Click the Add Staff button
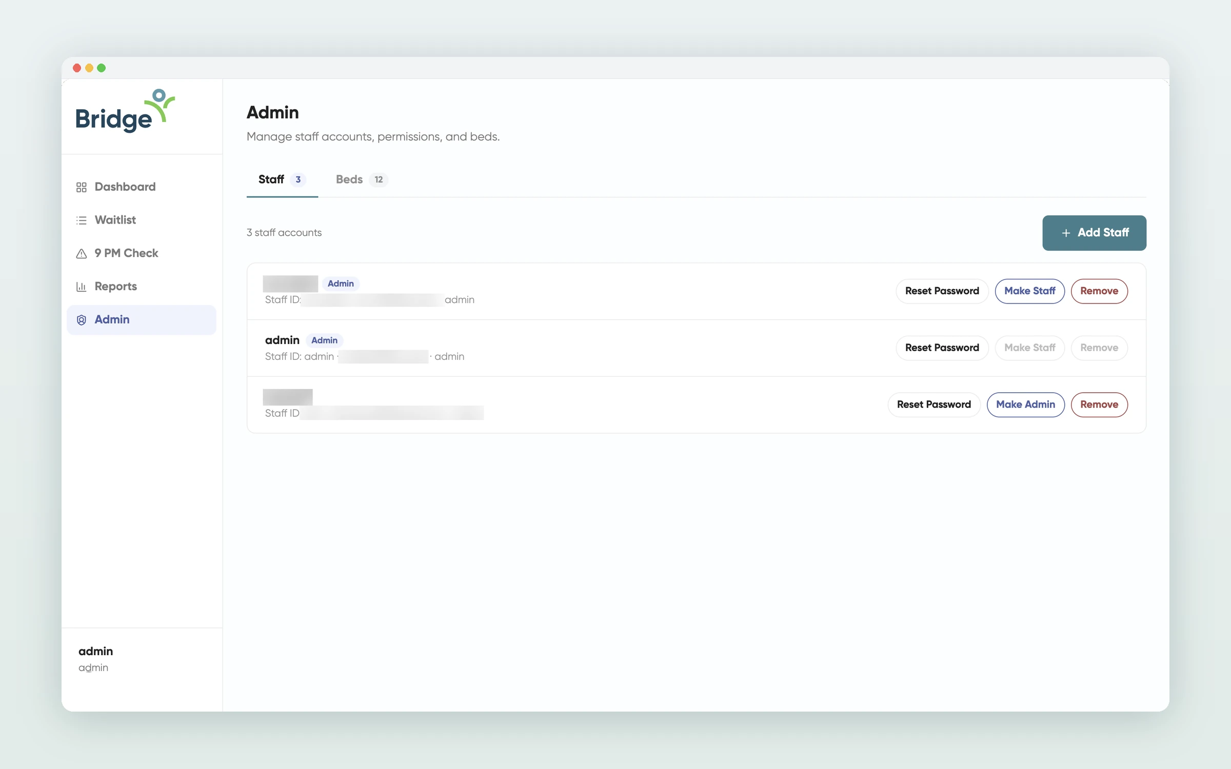Image resolution: width=1231 pixels, height=769 pixels. tap(1094, 233)
